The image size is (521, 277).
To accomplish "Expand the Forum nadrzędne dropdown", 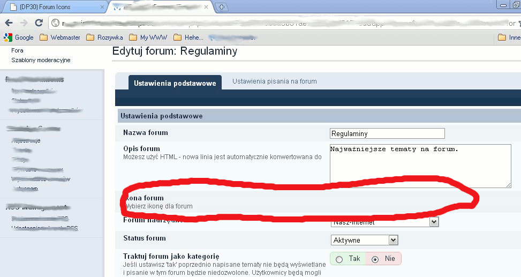I will click(x=434, y=221).
